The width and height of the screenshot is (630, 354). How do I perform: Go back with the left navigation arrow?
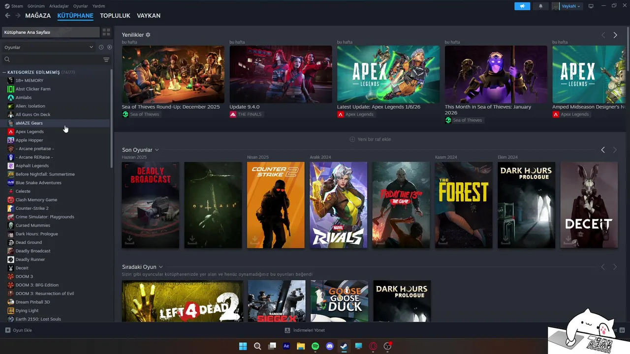[7, 16]
